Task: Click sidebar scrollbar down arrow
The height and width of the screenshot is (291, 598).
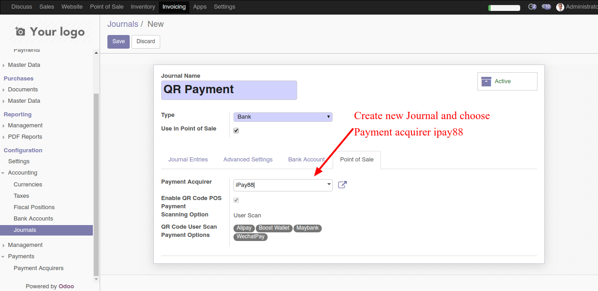Action: (x=96, y=278)
